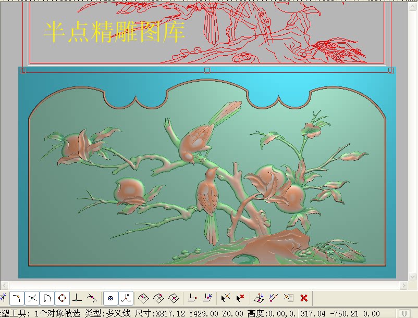Click partially visible blue arrow icon at toolbar start
Viewport: 418px width, 318px height.
pos(3,298)
